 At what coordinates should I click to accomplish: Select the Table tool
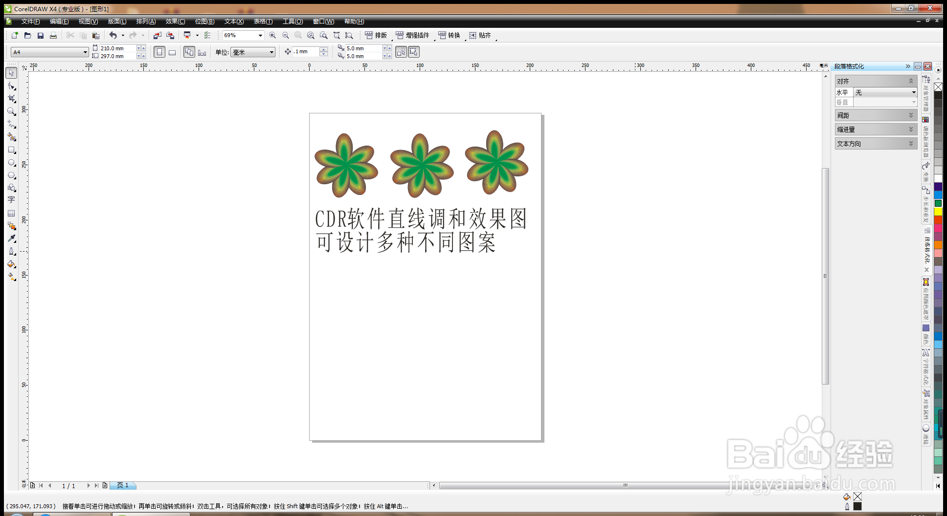(x=12, y=213)
